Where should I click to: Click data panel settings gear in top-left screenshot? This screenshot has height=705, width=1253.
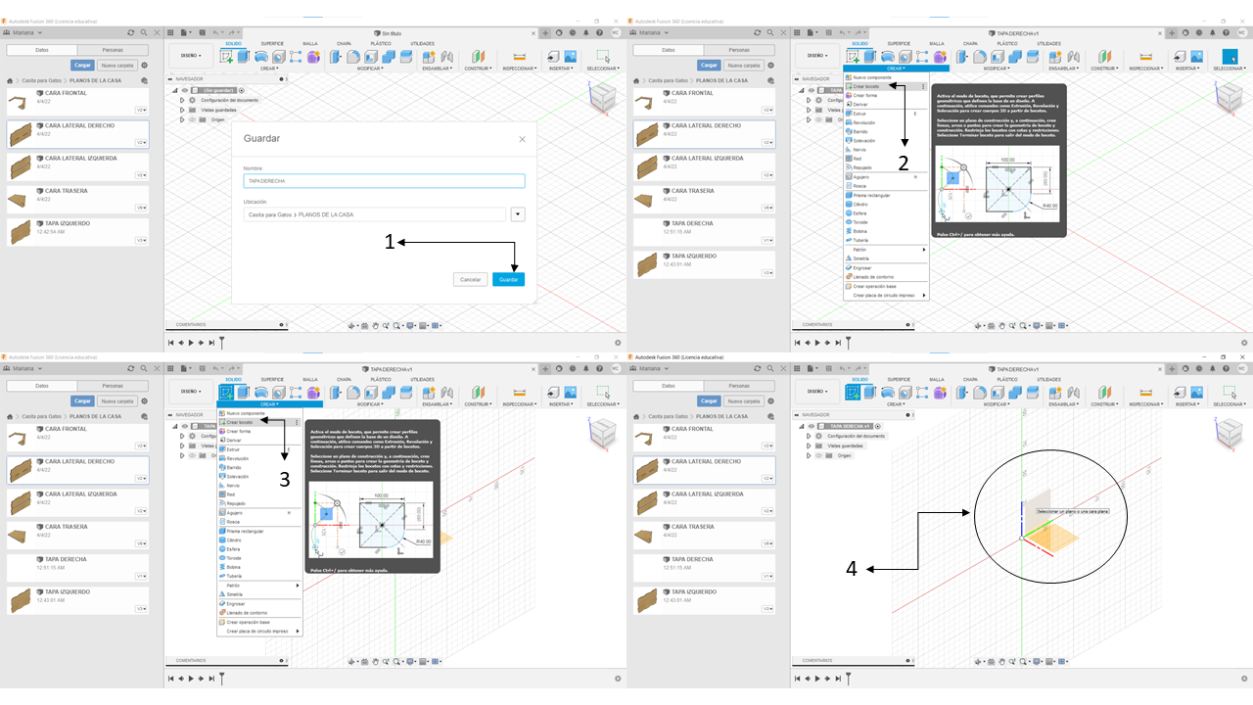click(x=145, y=66)
